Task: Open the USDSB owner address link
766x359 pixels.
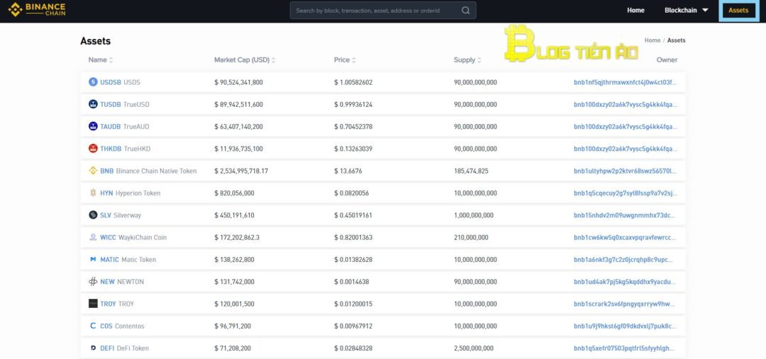Action: tap(625, 82)
